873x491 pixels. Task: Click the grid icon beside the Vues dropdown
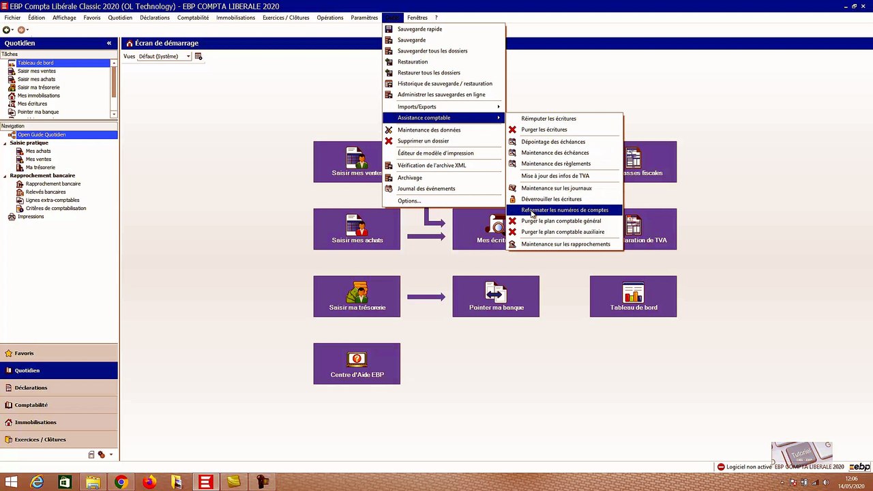point(198,56)
